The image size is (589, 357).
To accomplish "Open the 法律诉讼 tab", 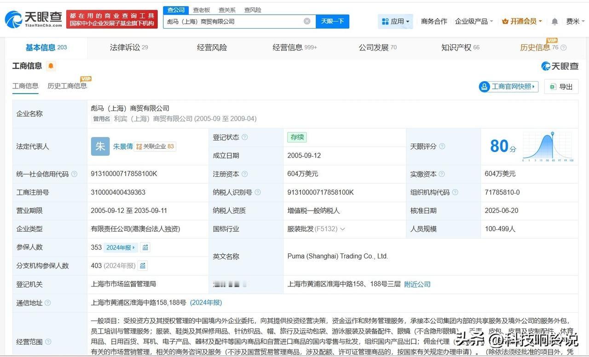I will coord(129,47).
